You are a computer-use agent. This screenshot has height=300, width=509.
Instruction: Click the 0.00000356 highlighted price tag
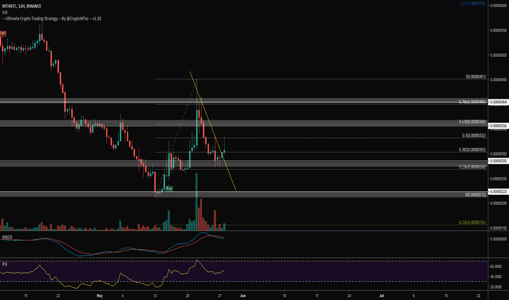tap(498, 126)
